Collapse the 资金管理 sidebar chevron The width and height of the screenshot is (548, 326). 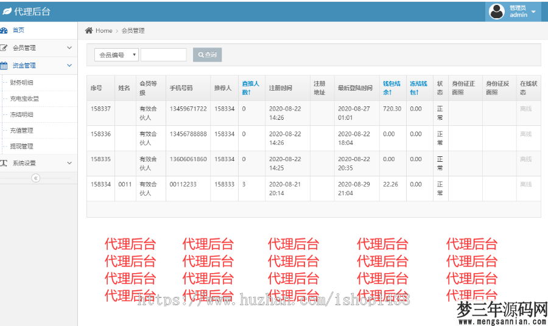pos(69,65)
